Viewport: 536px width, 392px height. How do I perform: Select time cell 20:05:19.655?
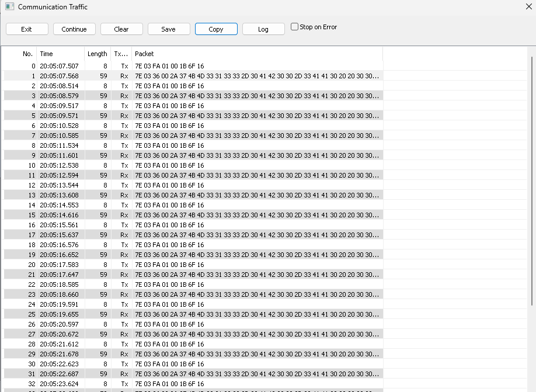click(x=59, y=314)
